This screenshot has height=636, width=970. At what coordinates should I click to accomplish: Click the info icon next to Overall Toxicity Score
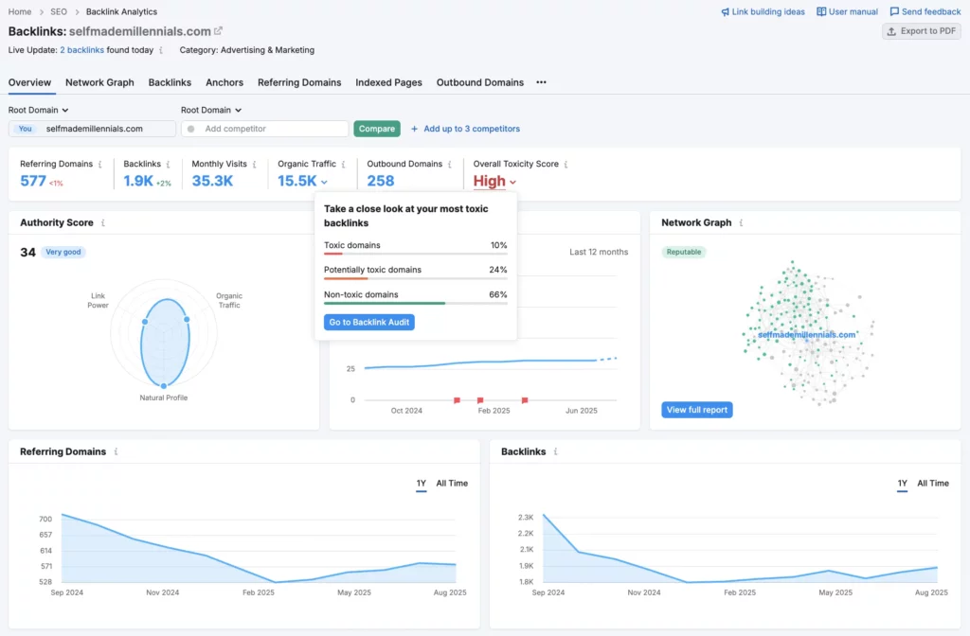(x=564, y=163)
